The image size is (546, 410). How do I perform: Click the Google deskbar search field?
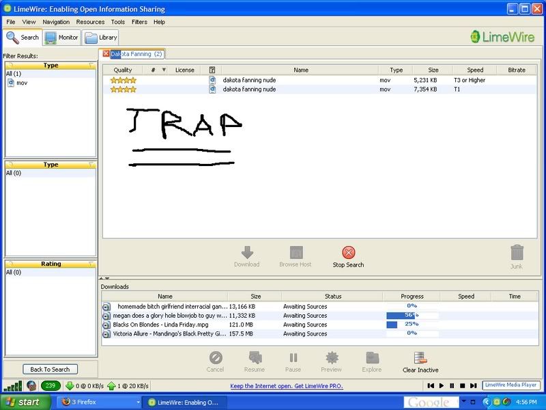click(x=431, y=402)
